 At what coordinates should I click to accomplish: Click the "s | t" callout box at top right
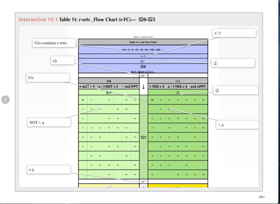pyautogui.click(x=234, y=33)
